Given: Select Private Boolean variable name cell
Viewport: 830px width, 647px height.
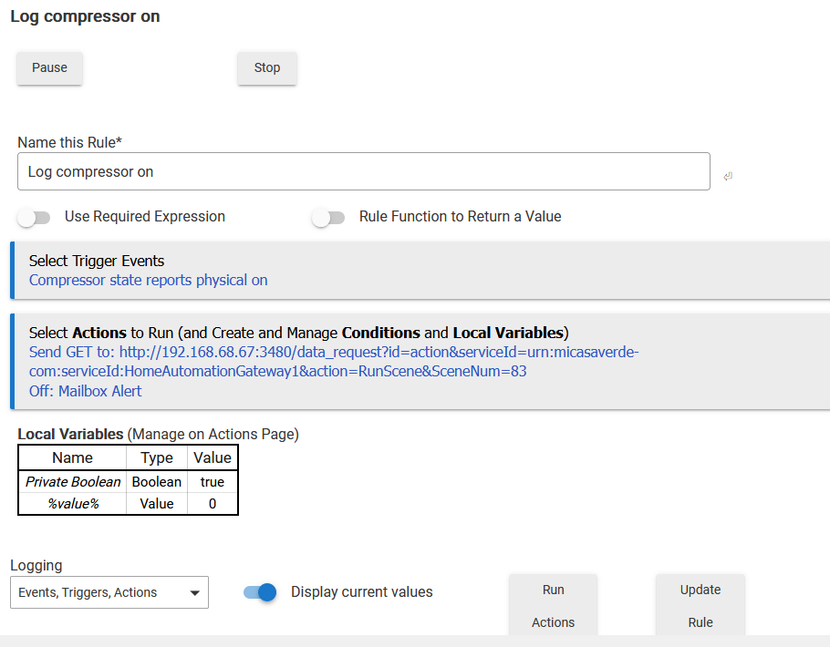Looking at the screenshot, I should [73, 482].
